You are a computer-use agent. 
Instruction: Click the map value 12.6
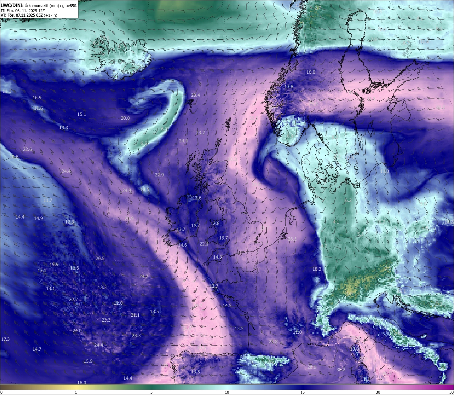click(197, 198)
